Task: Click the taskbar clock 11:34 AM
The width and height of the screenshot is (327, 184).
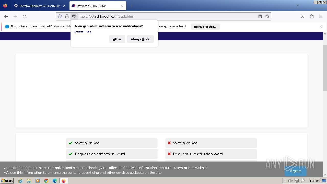Action: click(314, 181)
